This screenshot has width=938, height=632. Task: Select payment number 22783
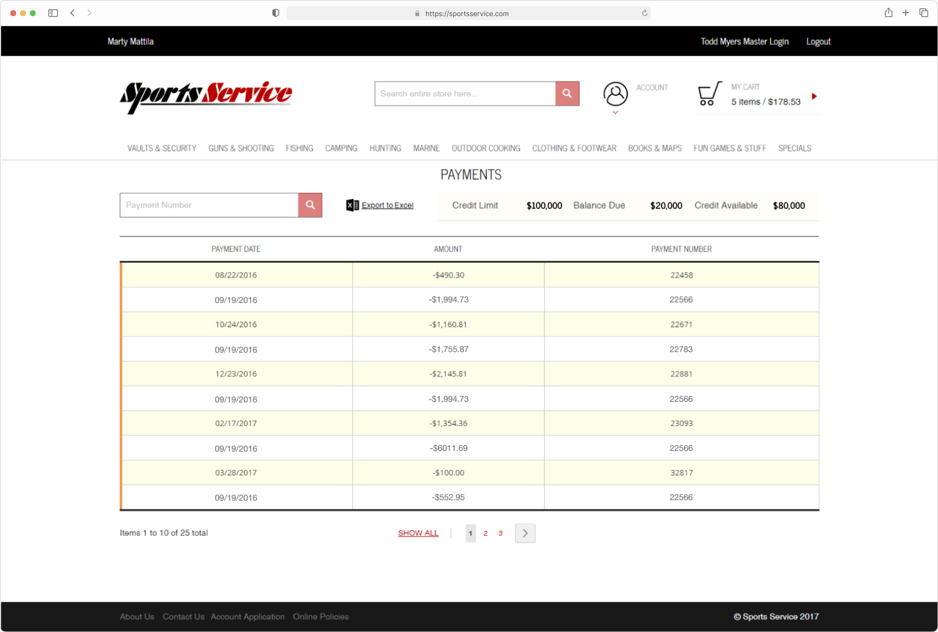click(681, 349)
